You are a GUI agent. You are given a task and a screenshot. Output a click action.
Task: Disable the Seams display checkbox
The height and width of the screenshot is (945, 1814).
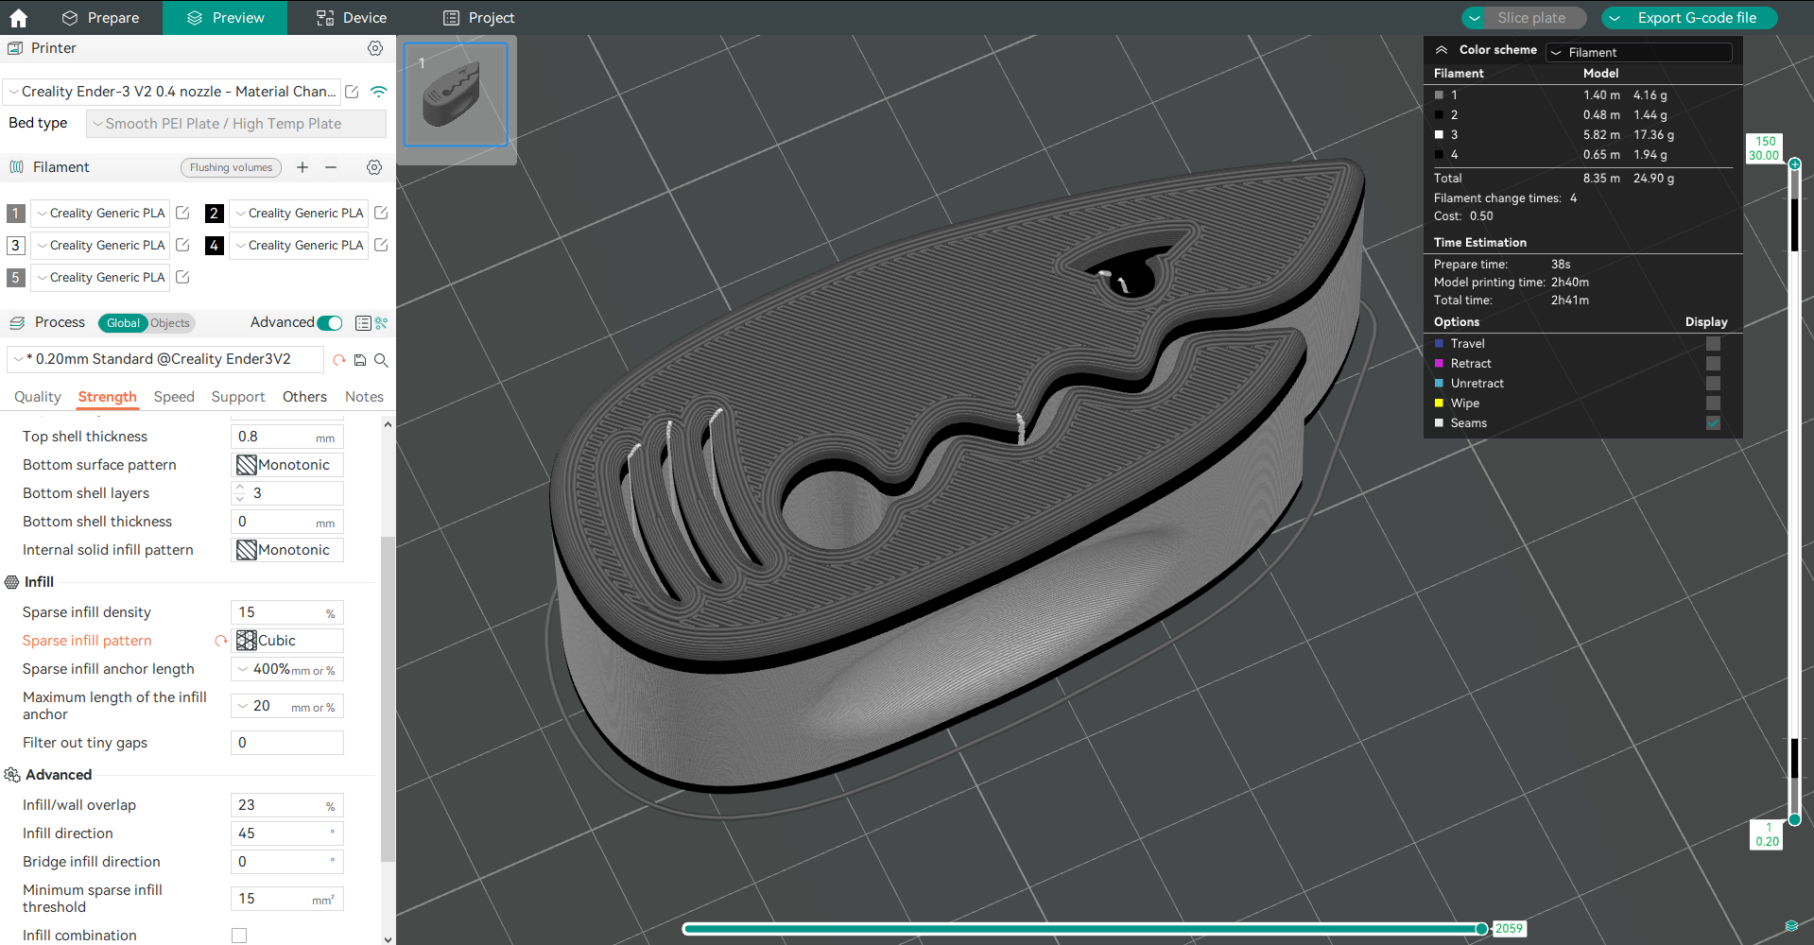(x=1714, y=422)
